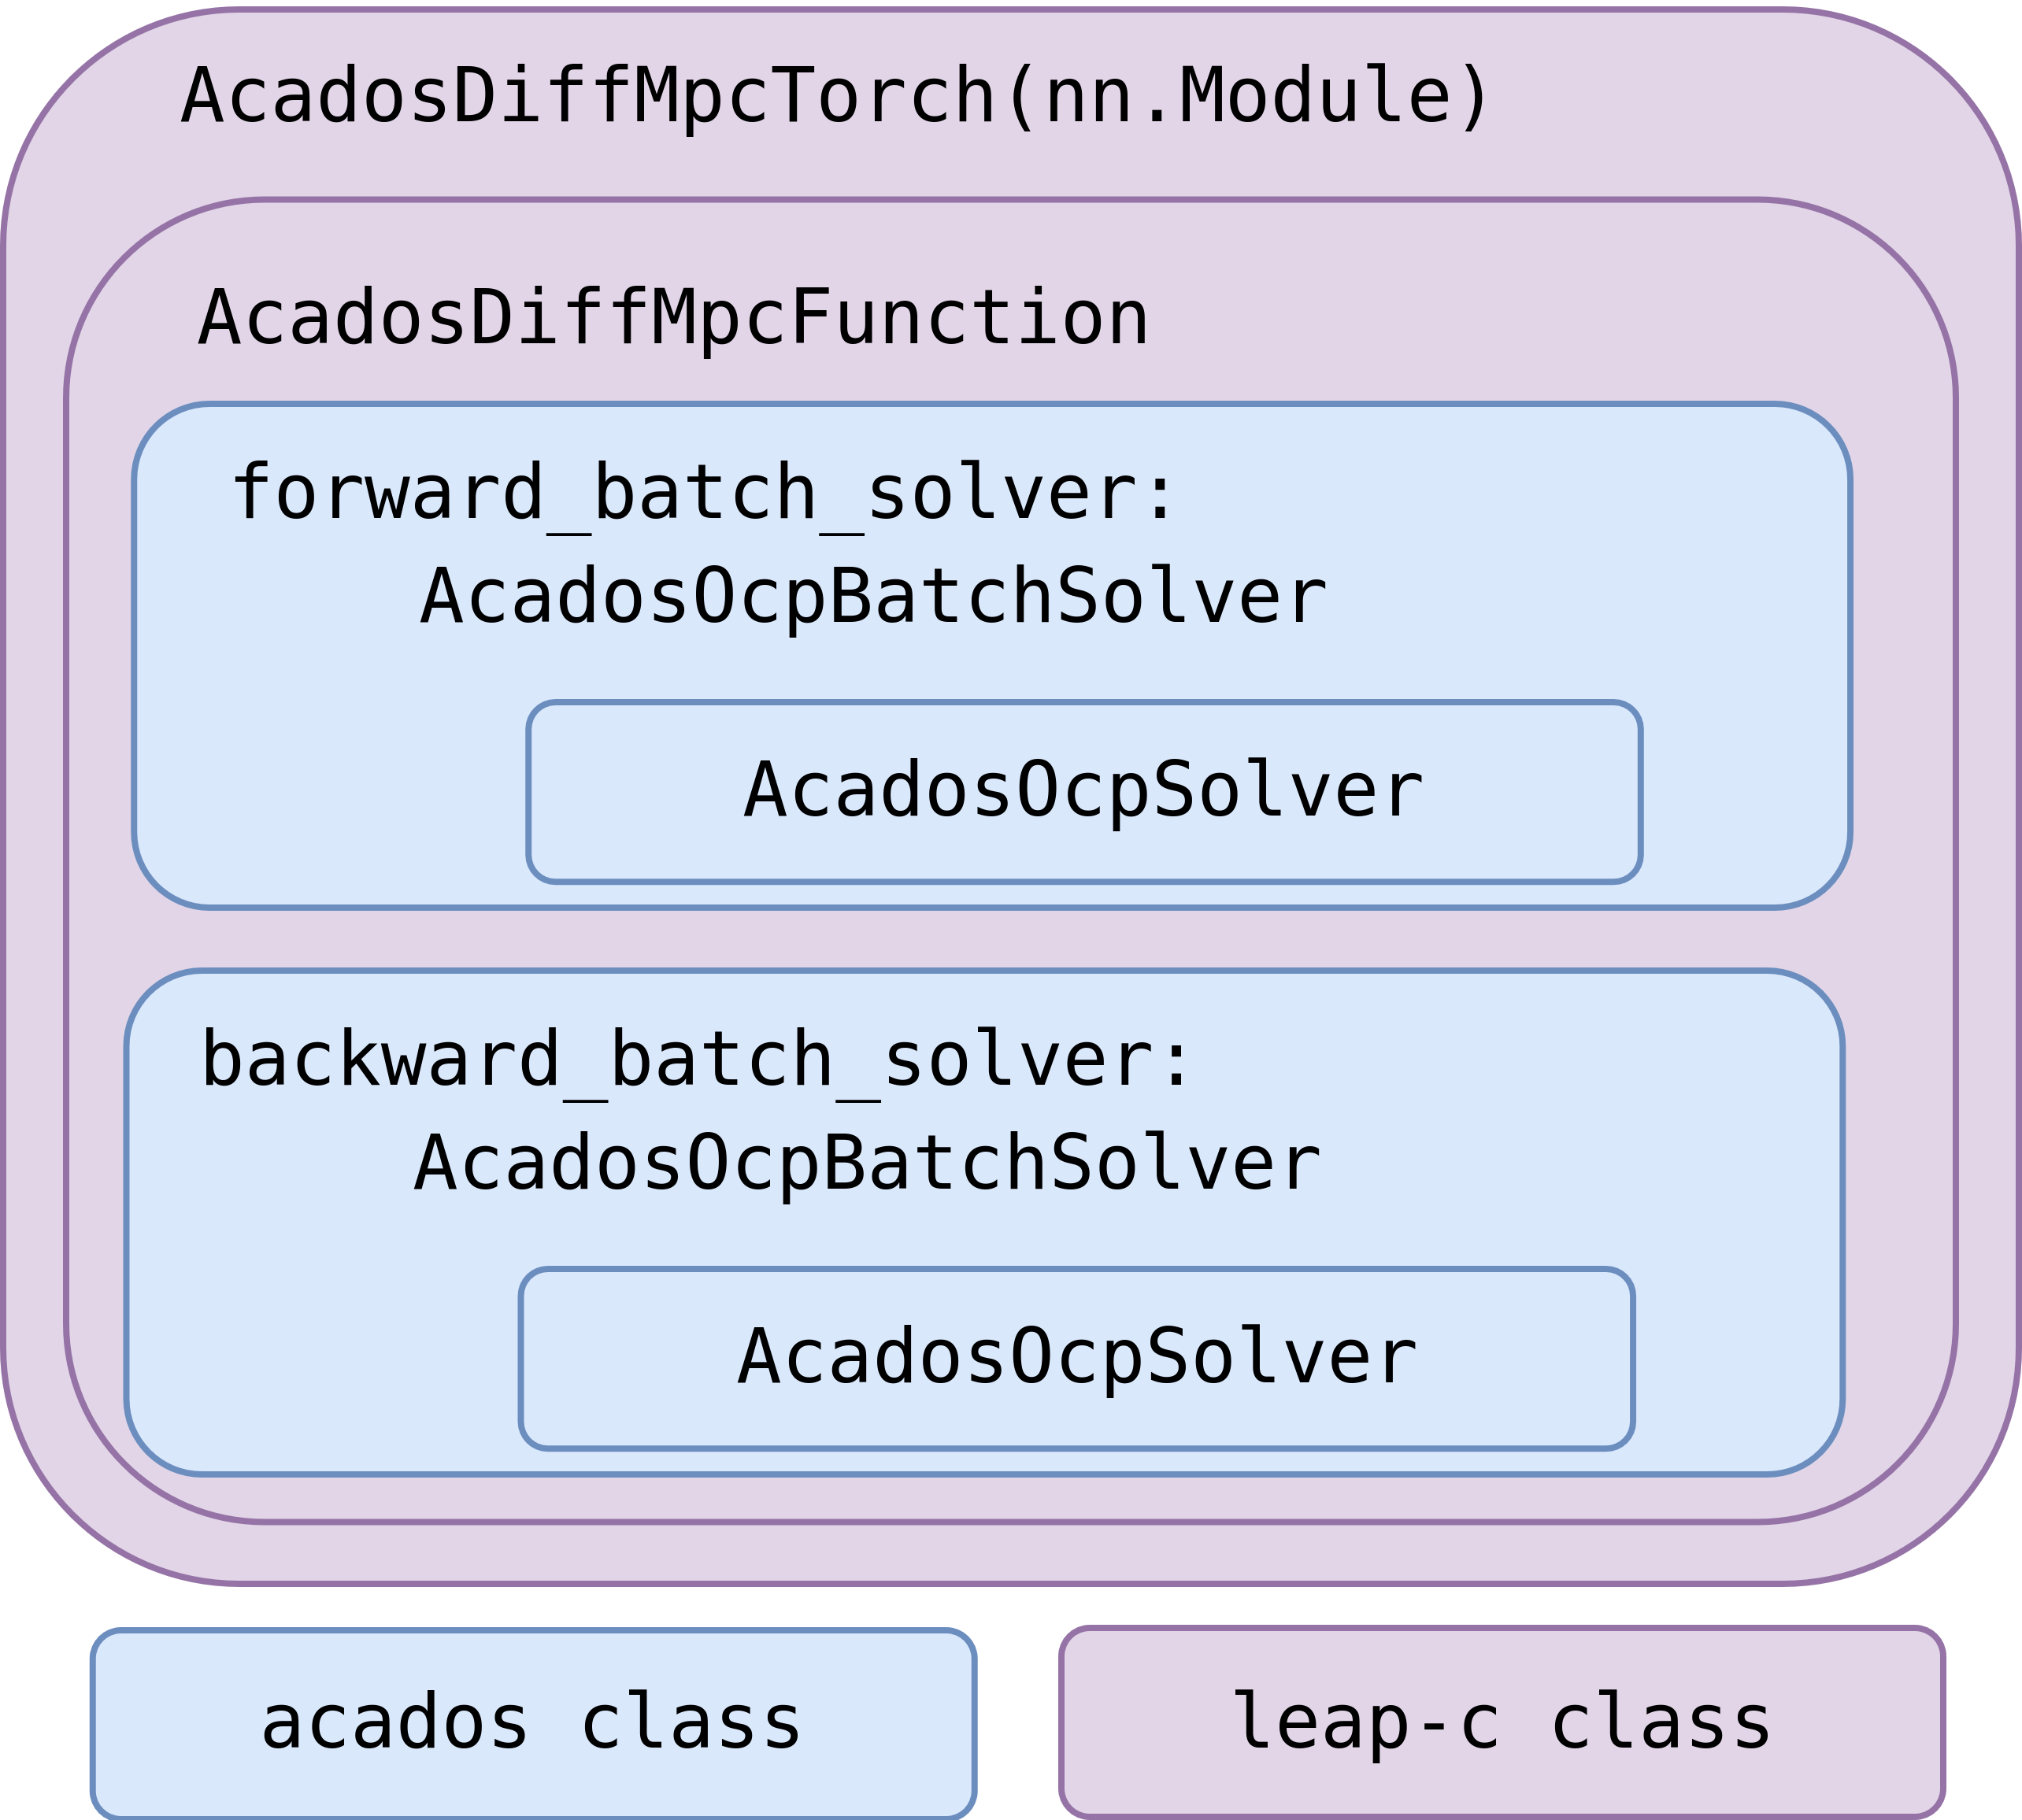Image resolution: width=2022 pixels, height=1820 pixels.
Task: Click the "backward" word in backward_batch_solver
Action: (380, 1060)
